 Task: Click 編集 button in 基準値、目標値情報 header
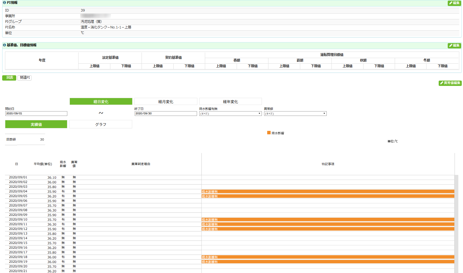(454, 45)
